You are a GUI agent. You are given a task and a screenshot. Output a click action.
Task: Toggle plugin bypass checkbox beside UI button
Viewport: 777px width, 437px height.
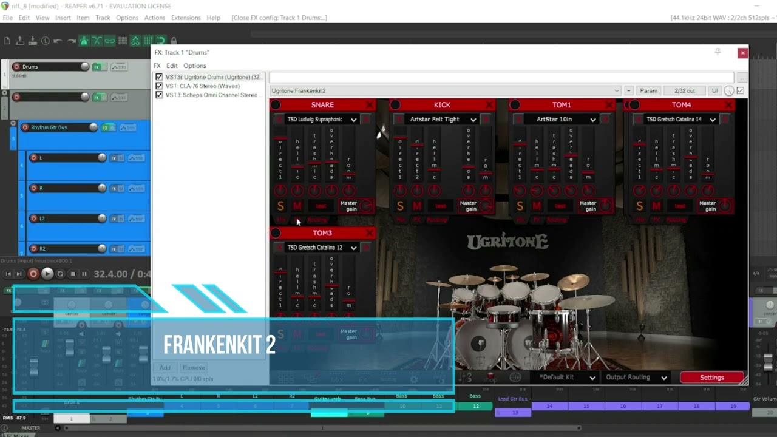point(740,90)
